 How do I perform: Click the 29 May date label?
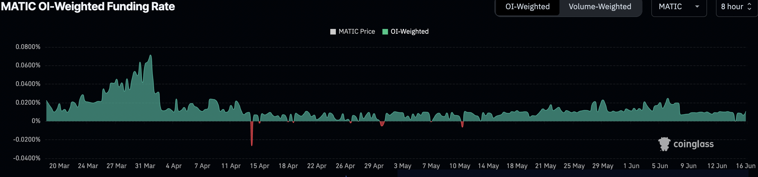[603, 166]
